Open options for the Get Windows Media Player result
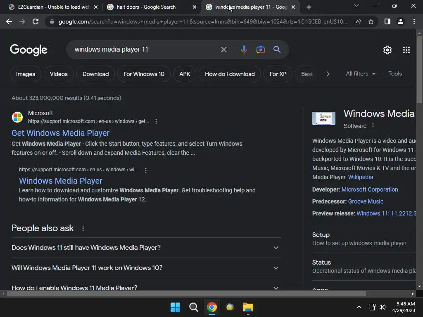 156,121
